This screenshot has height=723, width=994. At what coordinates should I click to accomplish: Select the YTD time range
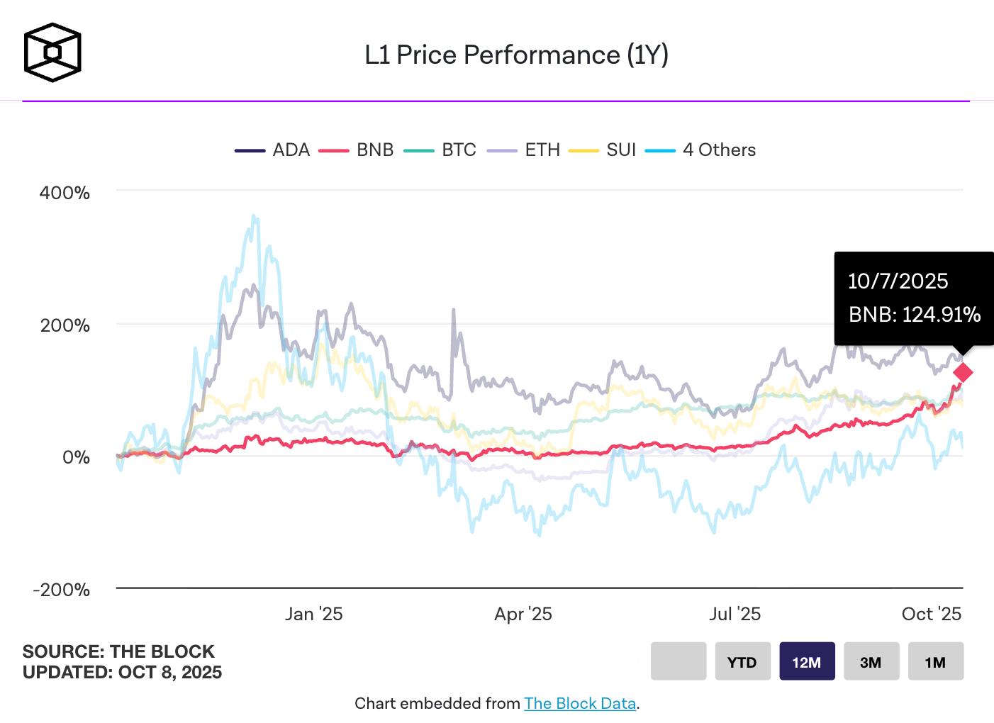click(742, 661)
